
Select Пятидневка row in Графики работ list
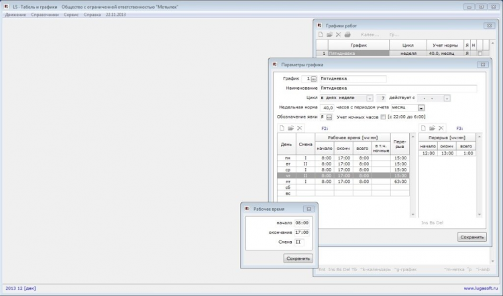(x=402, y=54)
